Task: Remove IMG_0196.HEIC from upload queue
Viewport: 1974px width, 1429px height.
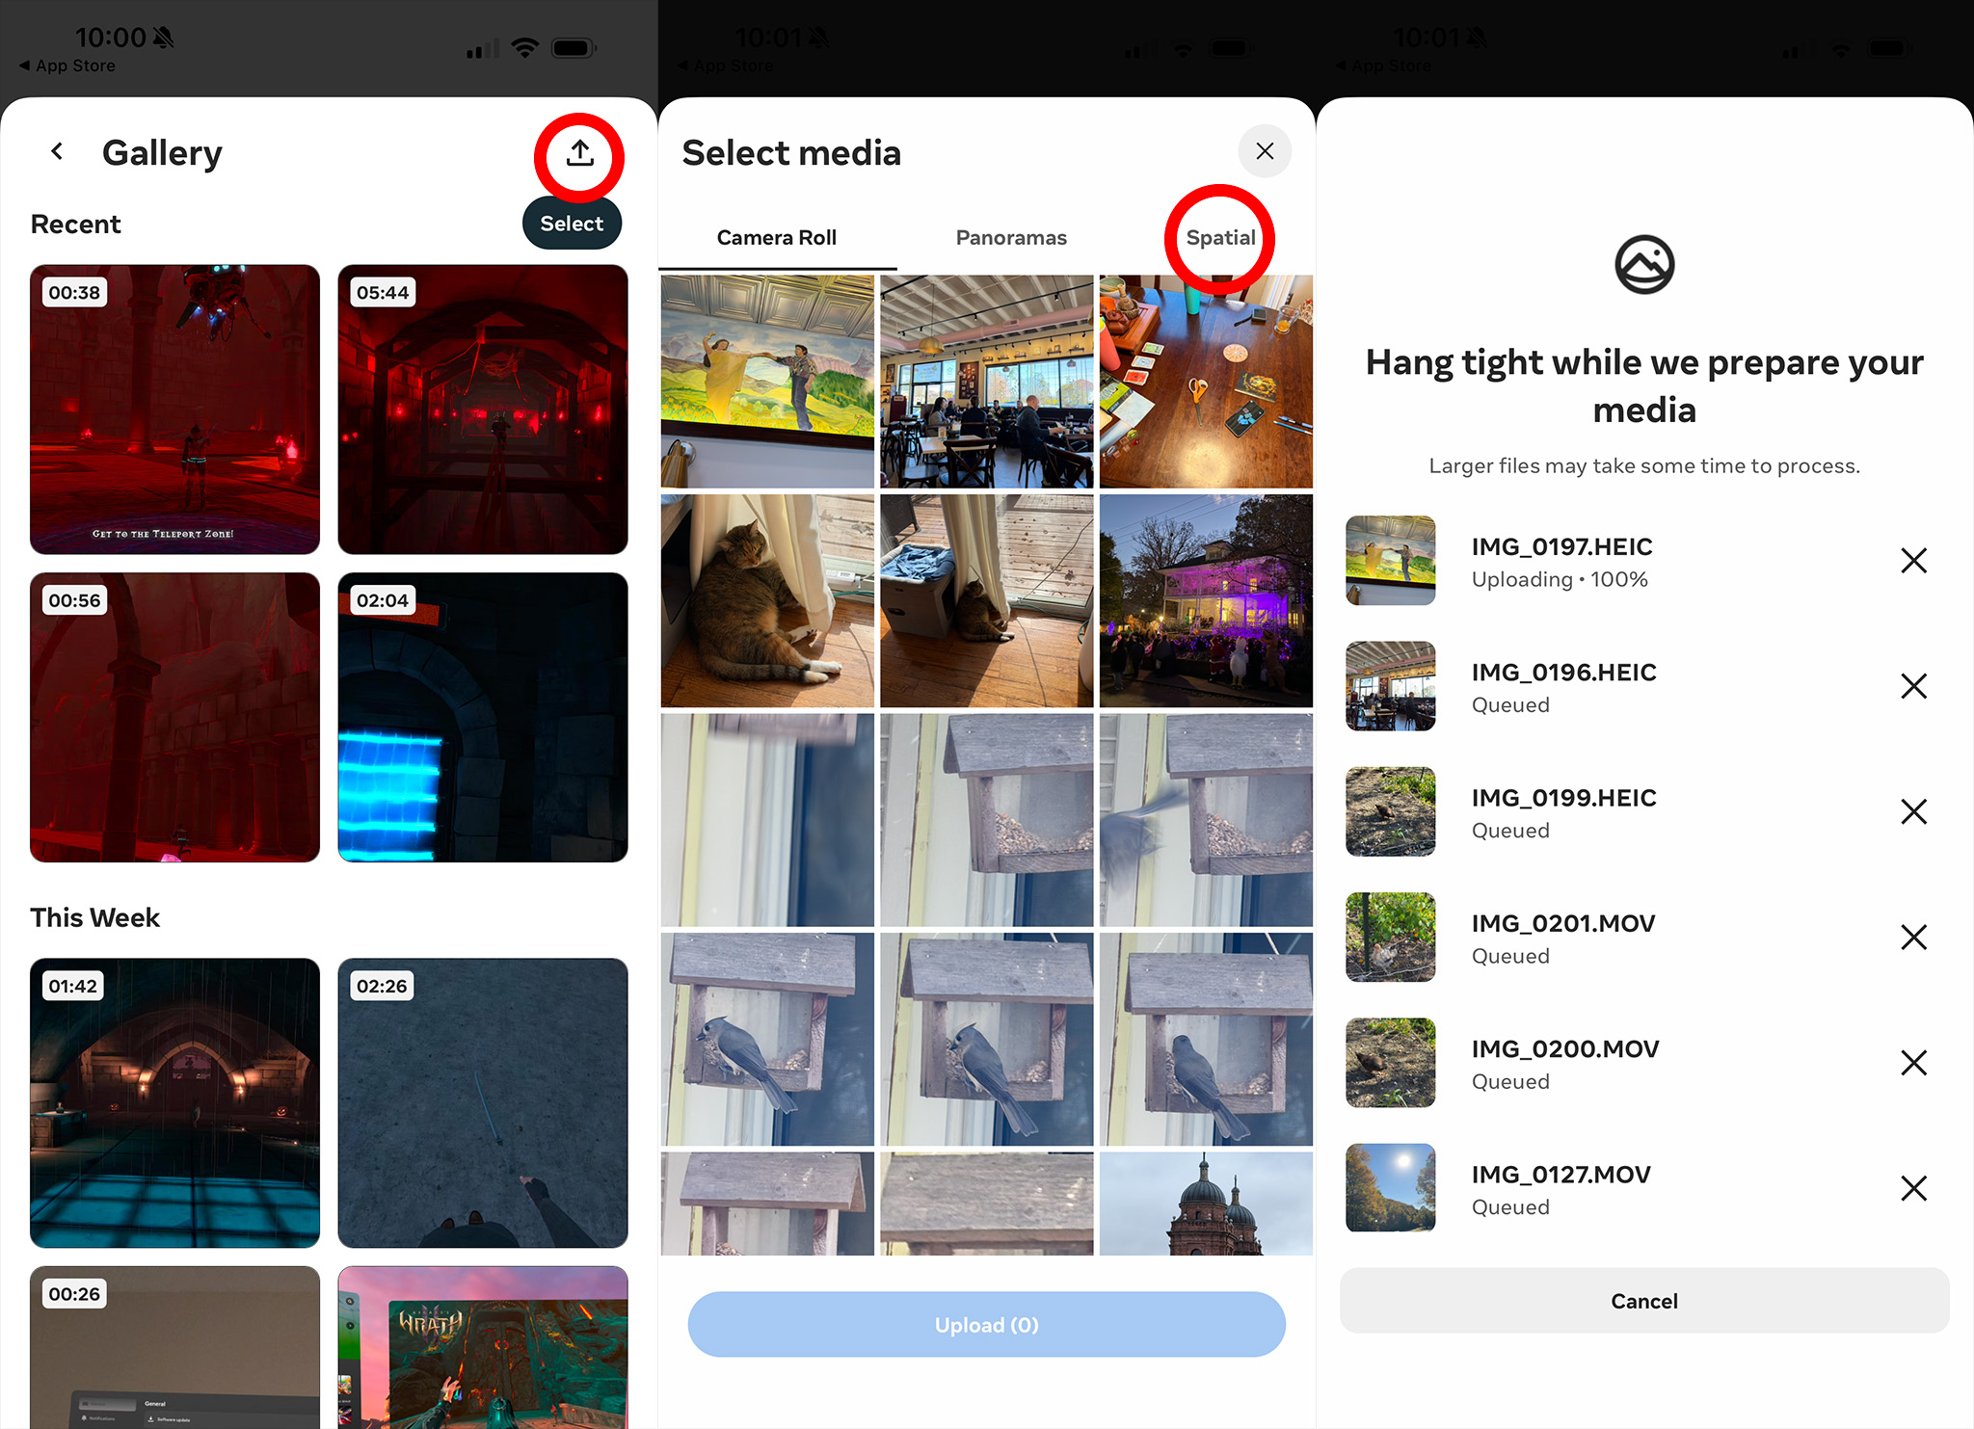Action: click(x=1913, y=686)
